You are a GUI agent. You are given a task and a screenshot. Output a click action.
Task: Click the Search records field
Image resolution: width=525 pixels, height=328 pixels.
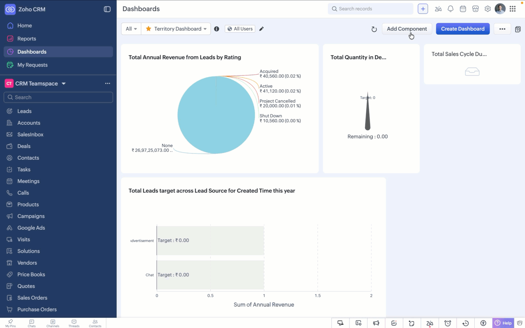[x=372, y=9]
